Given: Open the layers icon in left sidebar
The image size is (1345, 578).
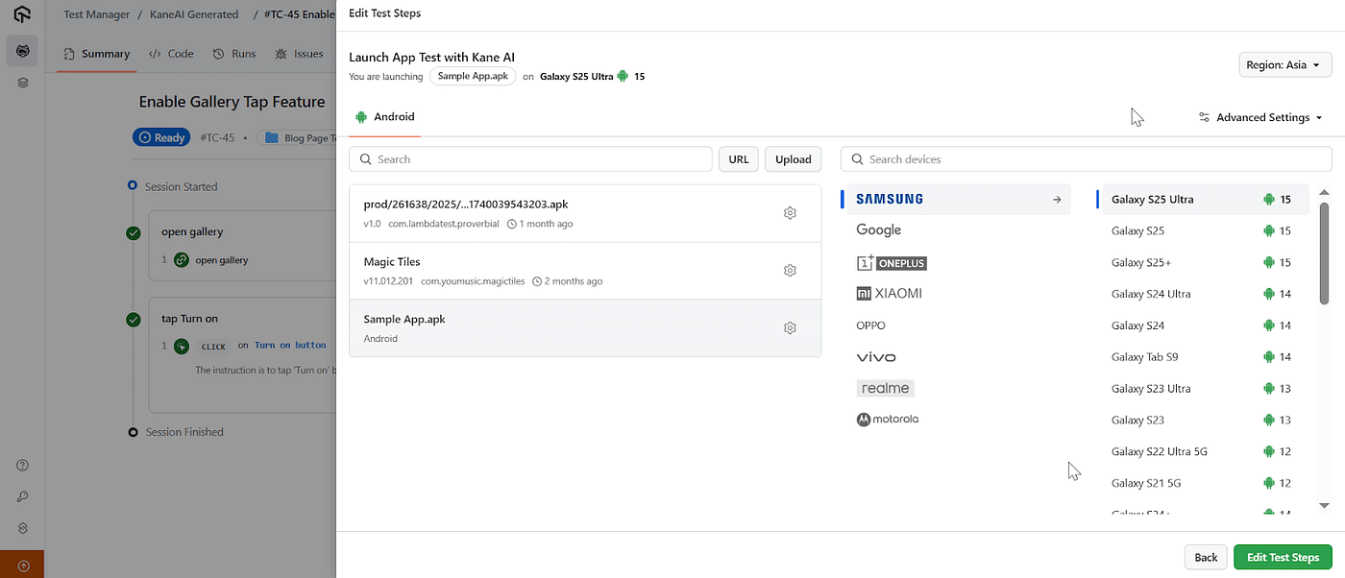Looking at the screenshot, I should (22, 83).
